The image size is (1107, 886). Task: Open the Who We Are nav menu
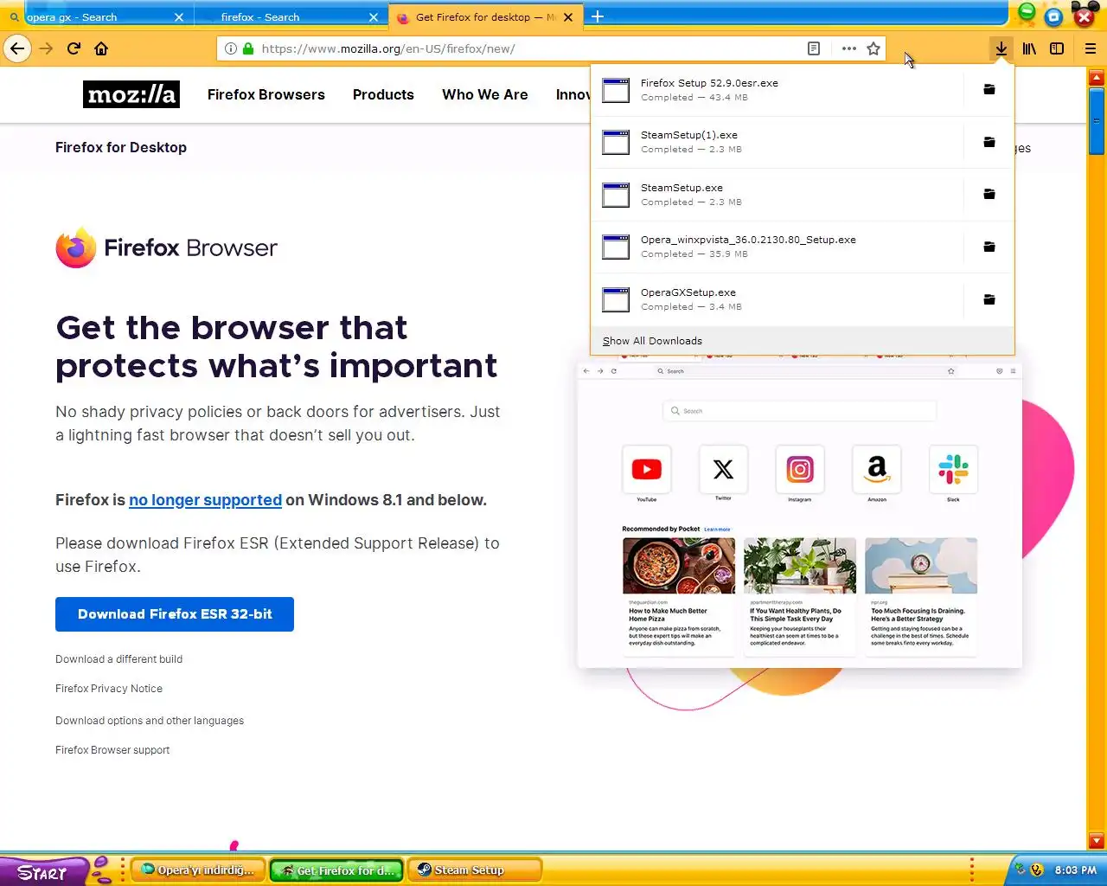[485, 94]
